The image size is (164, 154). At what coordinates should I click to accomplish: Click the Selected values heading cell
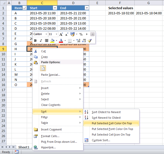120,8
